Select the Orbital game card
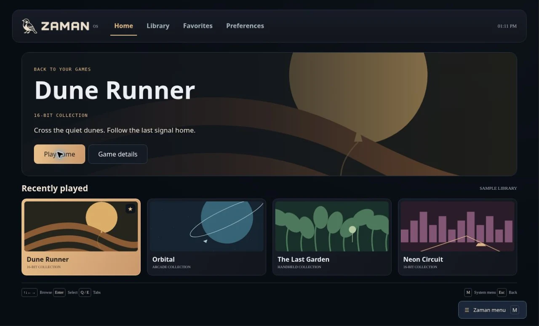The width and height of the screenshot is (539, 326). 206,237
